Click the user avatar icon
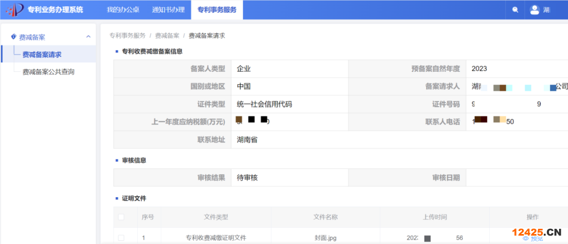 pyautogui.click(x=535, y=10)
